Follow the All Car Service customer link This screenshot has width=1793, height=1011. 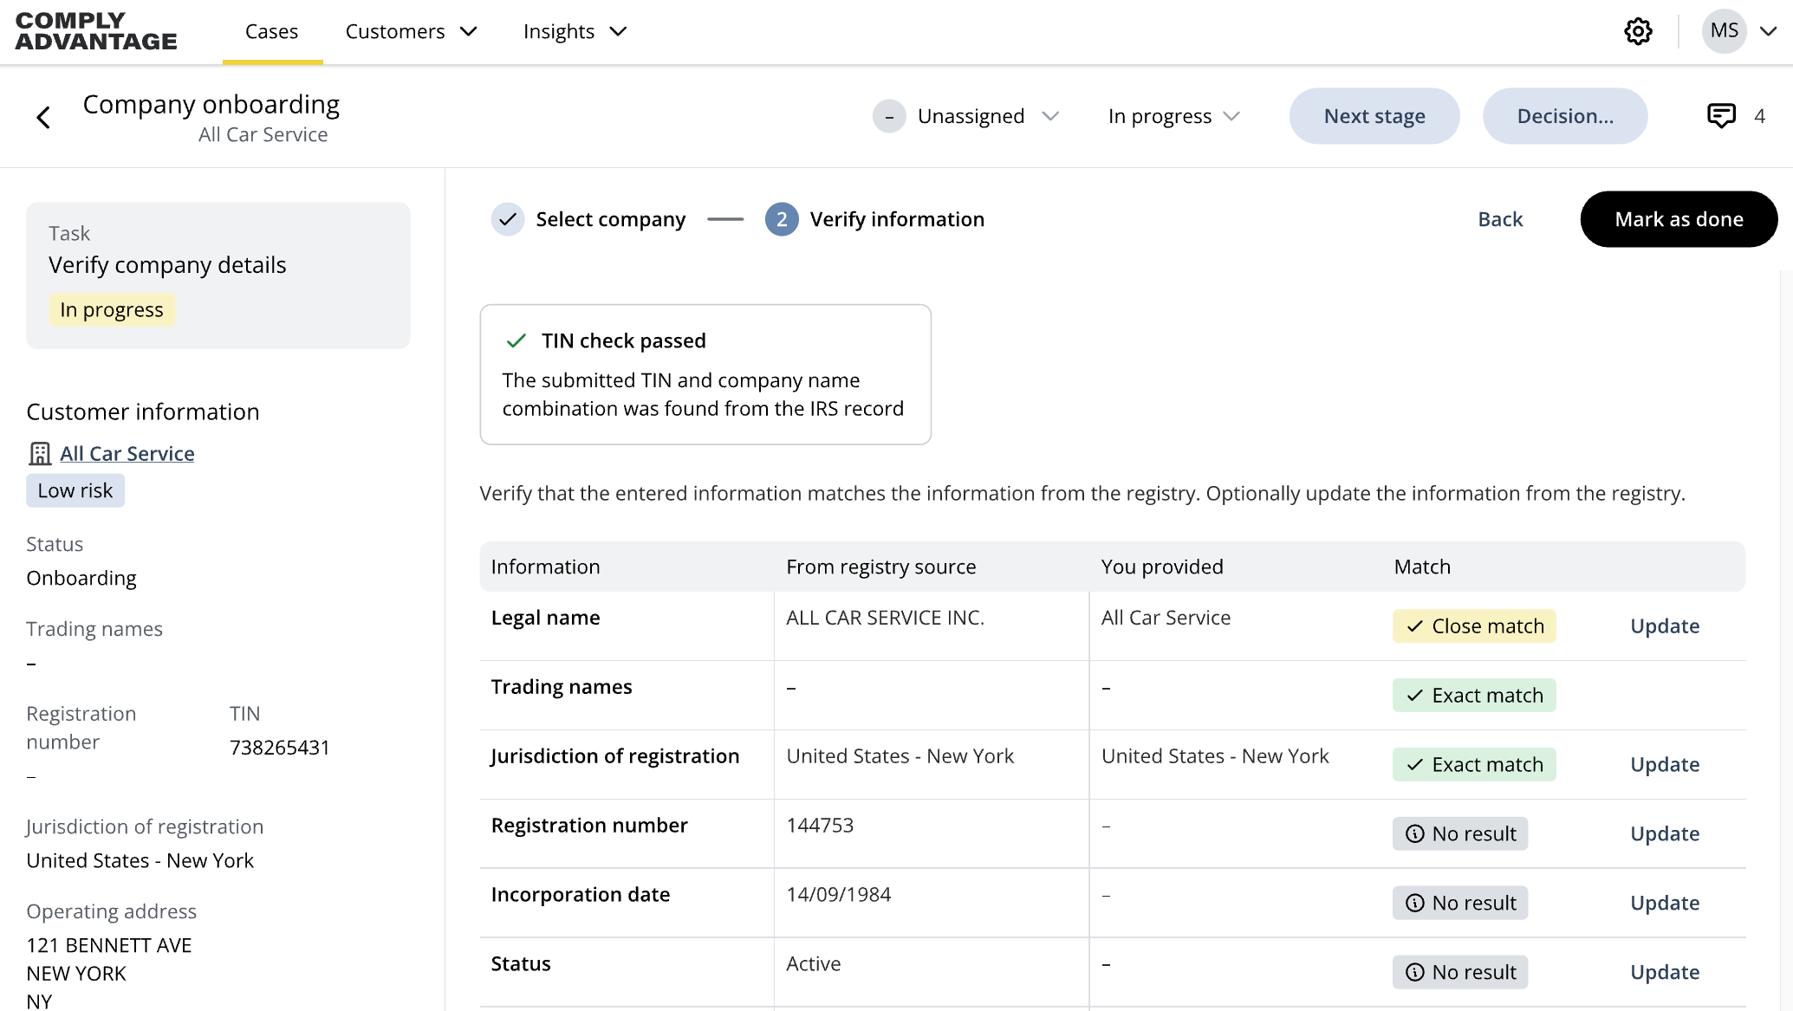127,452
